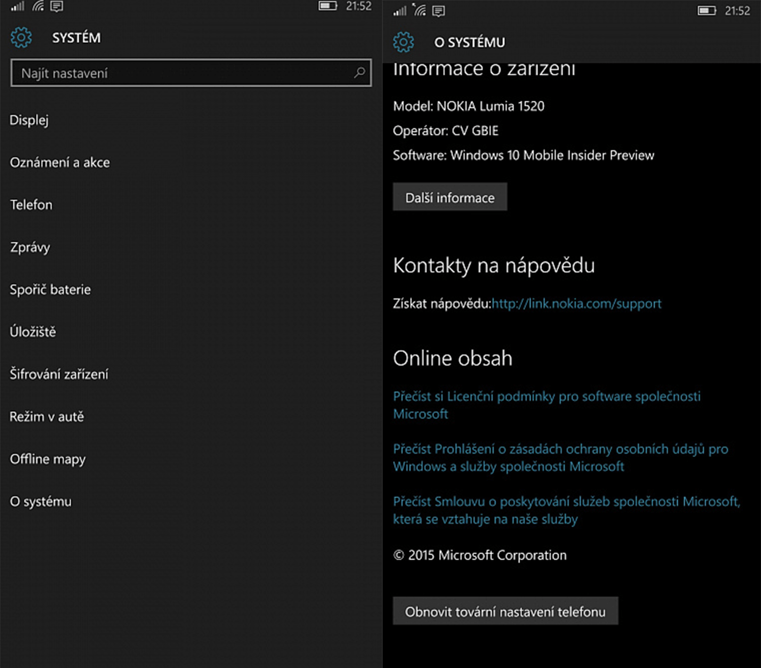Open the Telefon settings
This screenshot has width=761, height=668.
click(x=31, y=205)
